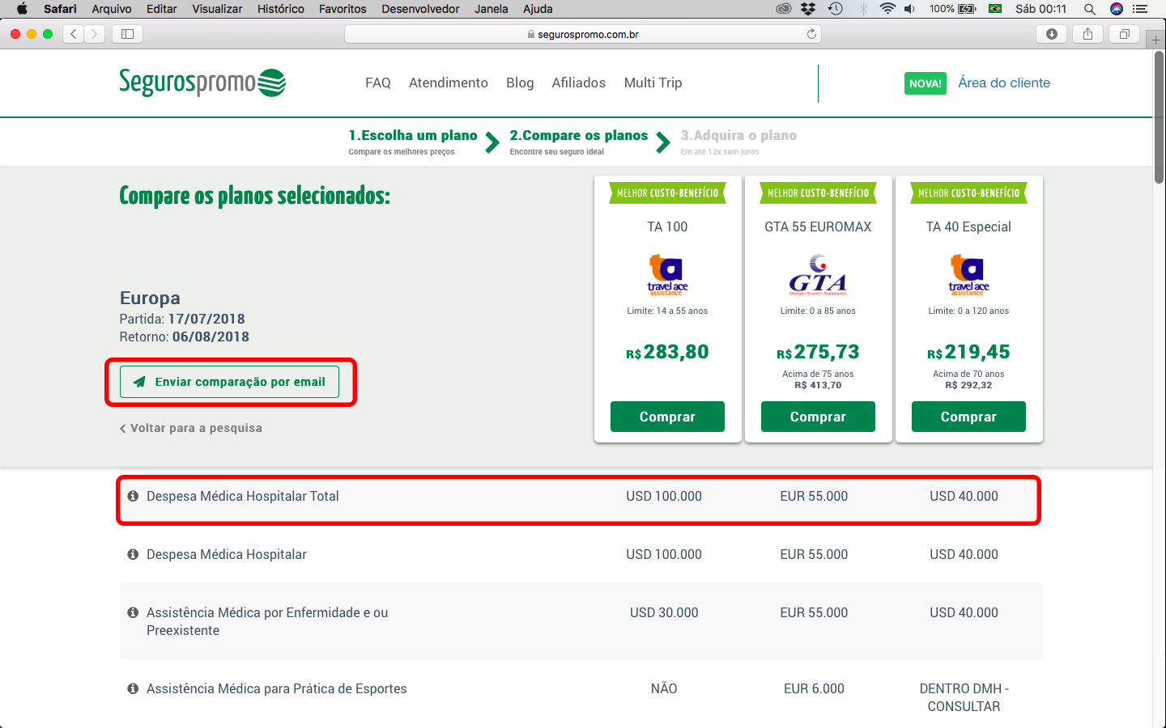Open the Histórico menu
The width and height of the screenshot is (1166, 728).
tap(281, 9)
